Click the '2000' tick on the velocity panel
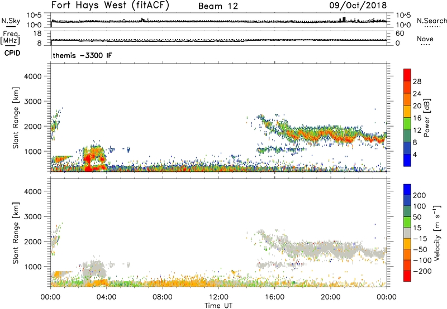447x309 pixels. pos(33,242)
